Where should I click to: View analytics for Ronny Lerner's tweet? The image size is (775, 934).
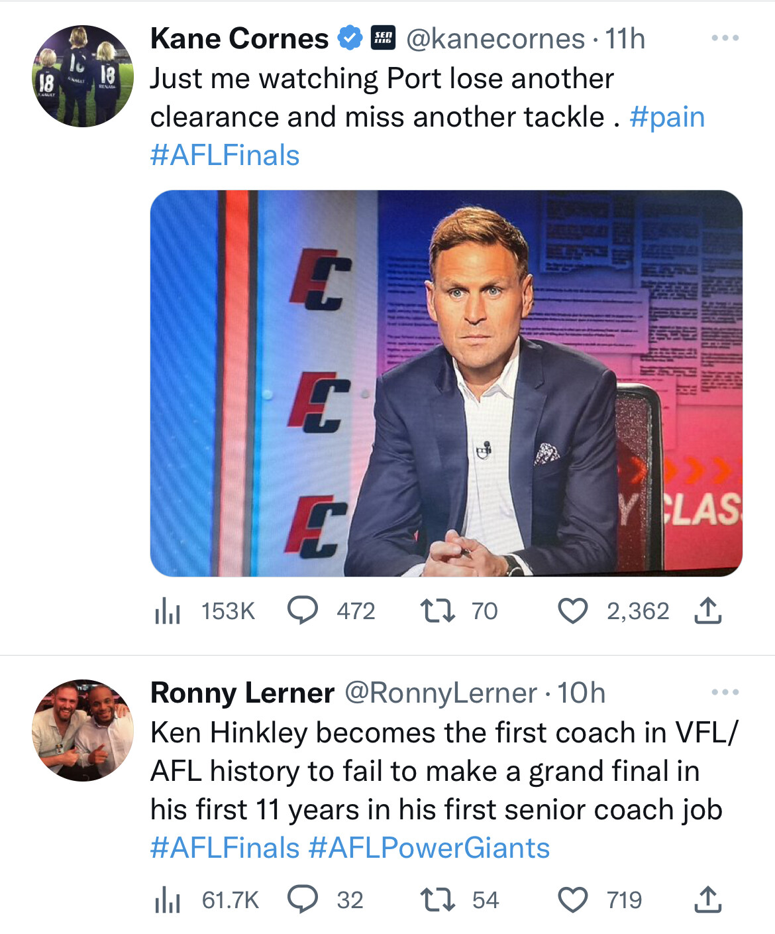(167, 900)
